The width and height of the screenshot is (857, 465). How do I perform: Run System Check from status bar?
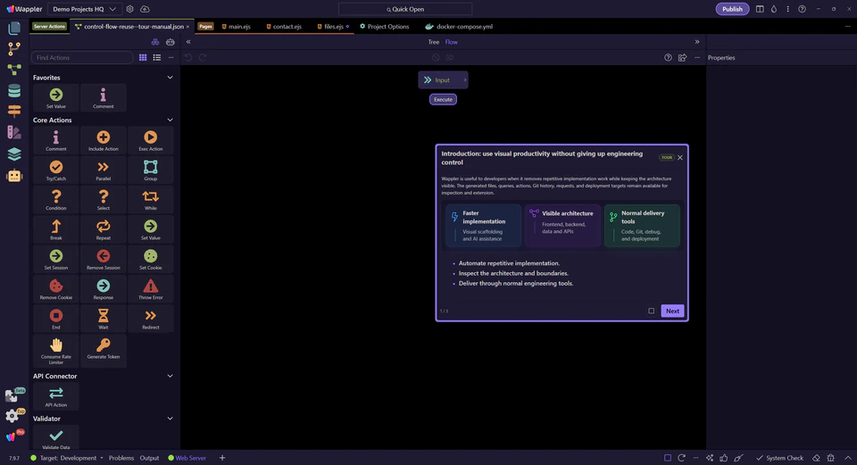[780, 458]
